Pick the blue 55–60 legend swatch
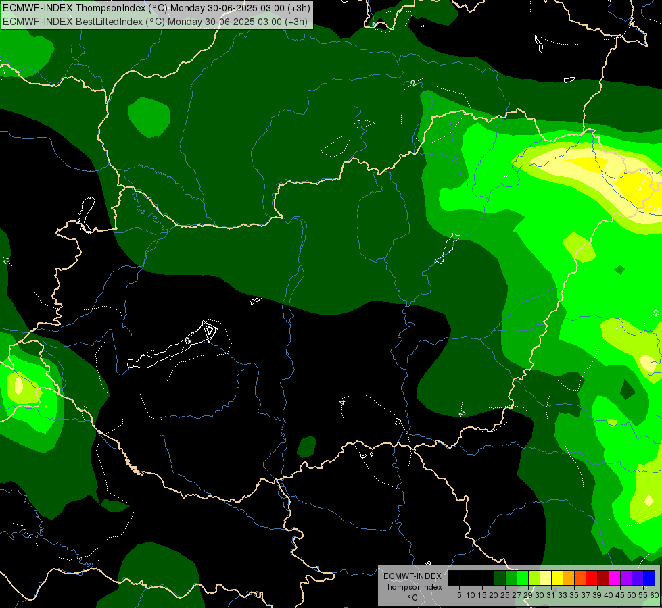The image size is (662, 608). [x=649, y=578]
